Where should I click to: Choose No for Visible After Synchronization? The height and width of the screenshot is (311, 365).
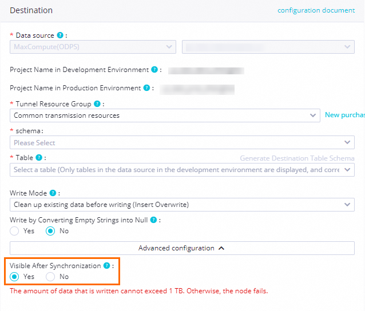pos(50,277)
